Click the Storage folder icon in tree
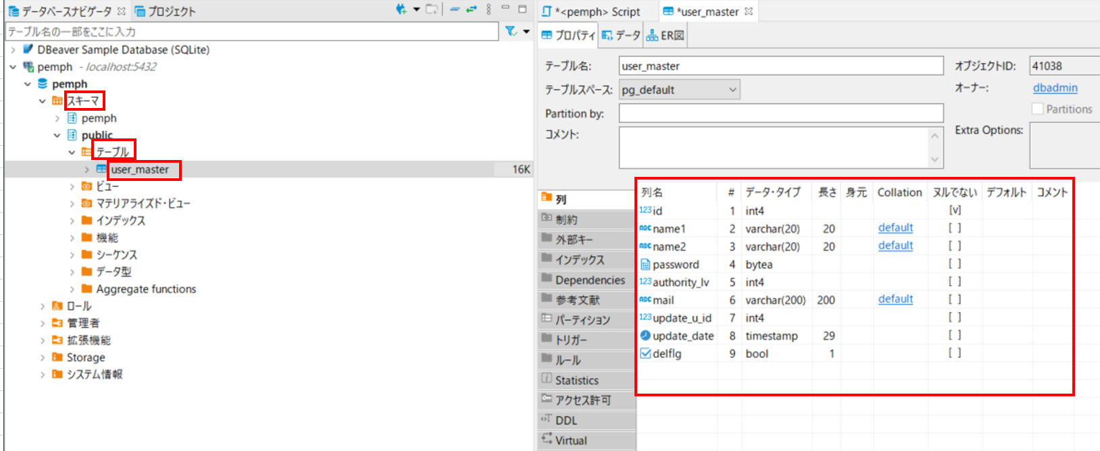 [x=57, y=357]
